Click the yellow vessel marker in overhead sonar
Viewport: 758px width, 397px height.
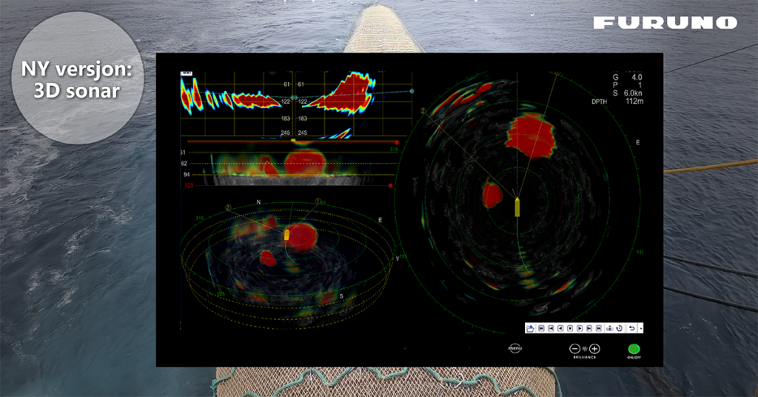(517, 207)
